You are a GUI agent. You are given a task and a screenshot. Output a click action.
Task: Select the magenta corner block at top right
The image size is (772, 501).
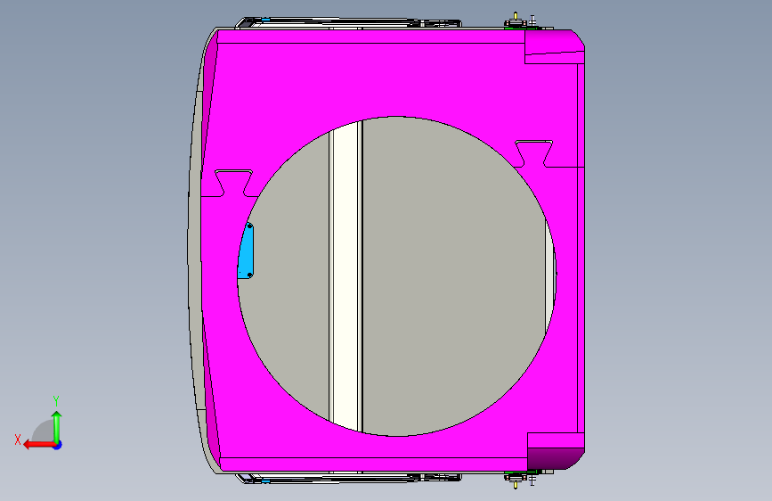(555, 45)
